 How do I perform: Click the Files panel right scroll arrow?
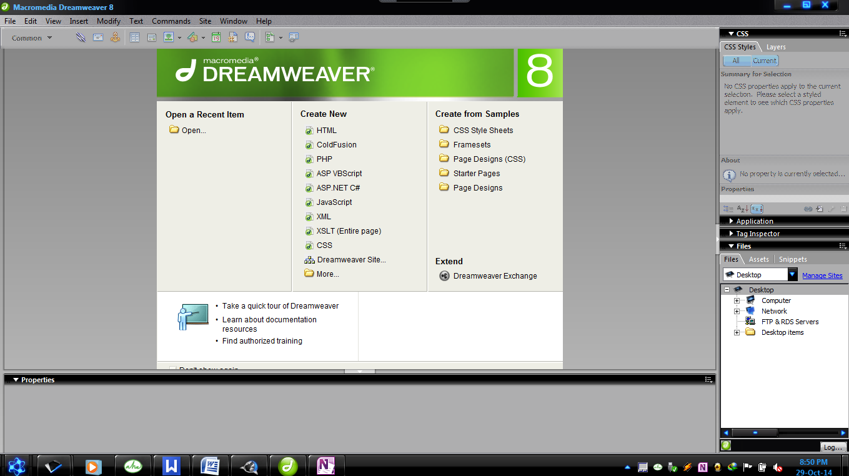[842, 432]
